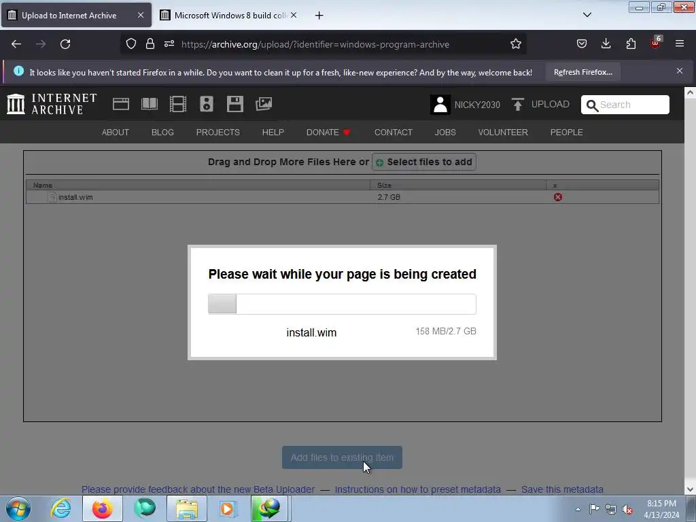Click the Refresh Firefox button
This screenshot has width=696, height=522.
pos(582,72)
